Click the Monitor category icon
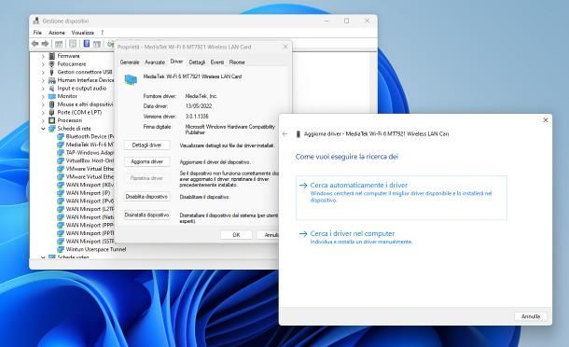This screenshot has height=347, width=569. [52, 96]
